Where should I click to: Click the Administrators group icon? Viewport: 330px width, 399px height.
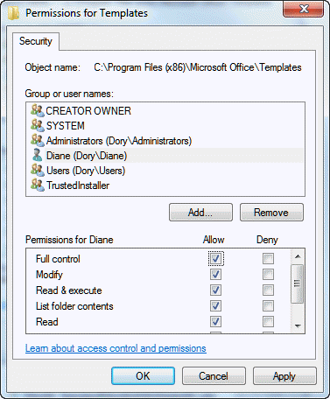(x=38, y=140)
